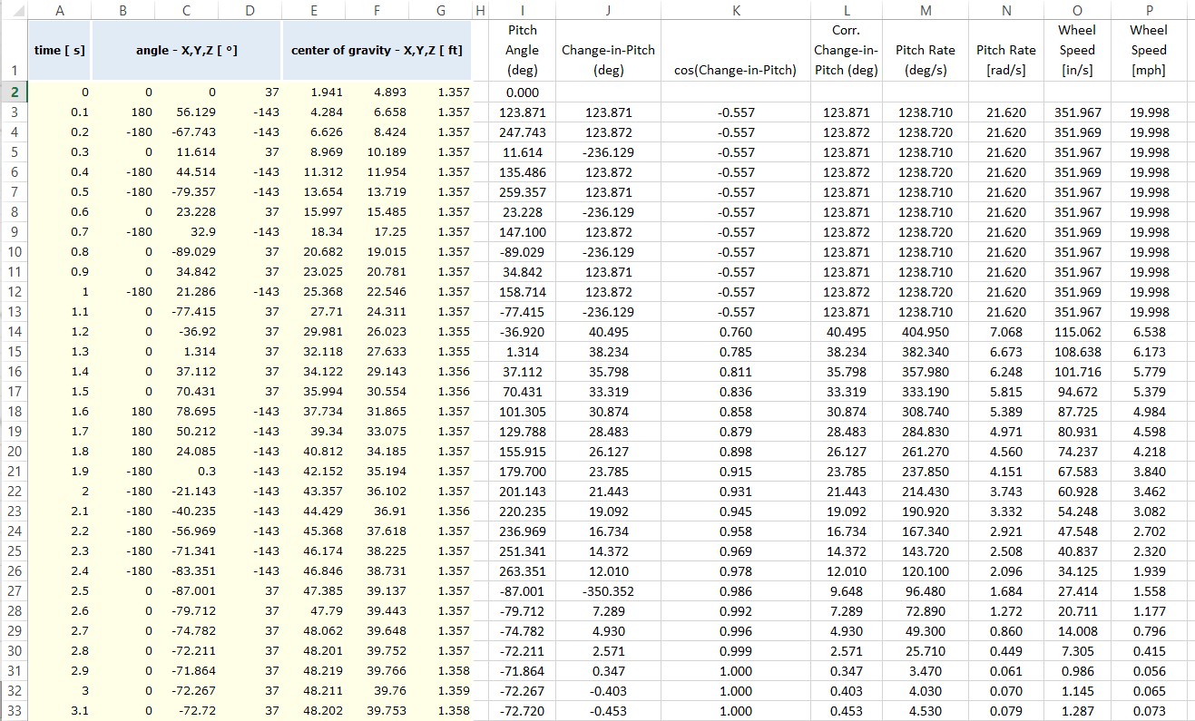Click cell containing 135.486

point(523,172)
